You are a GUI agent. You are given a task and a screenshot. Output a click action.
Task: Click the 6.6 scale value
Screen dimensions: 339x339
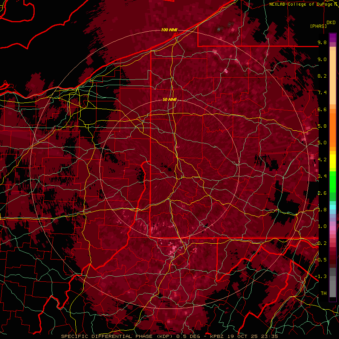322,109
